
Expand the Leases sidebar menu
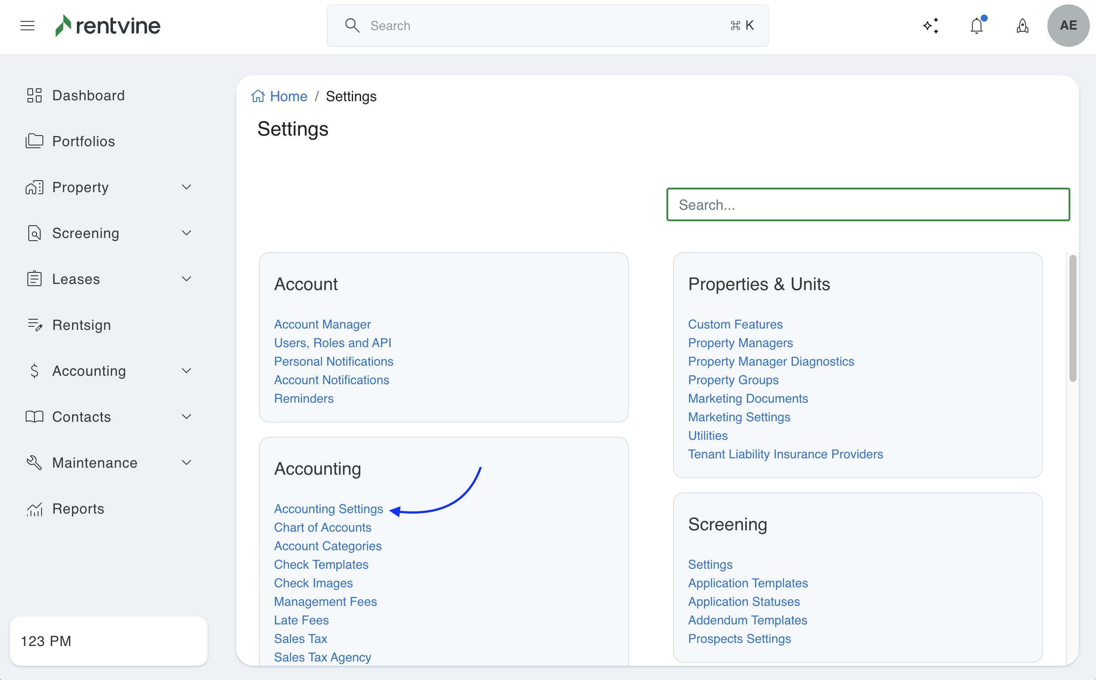[x=186, y=279]
